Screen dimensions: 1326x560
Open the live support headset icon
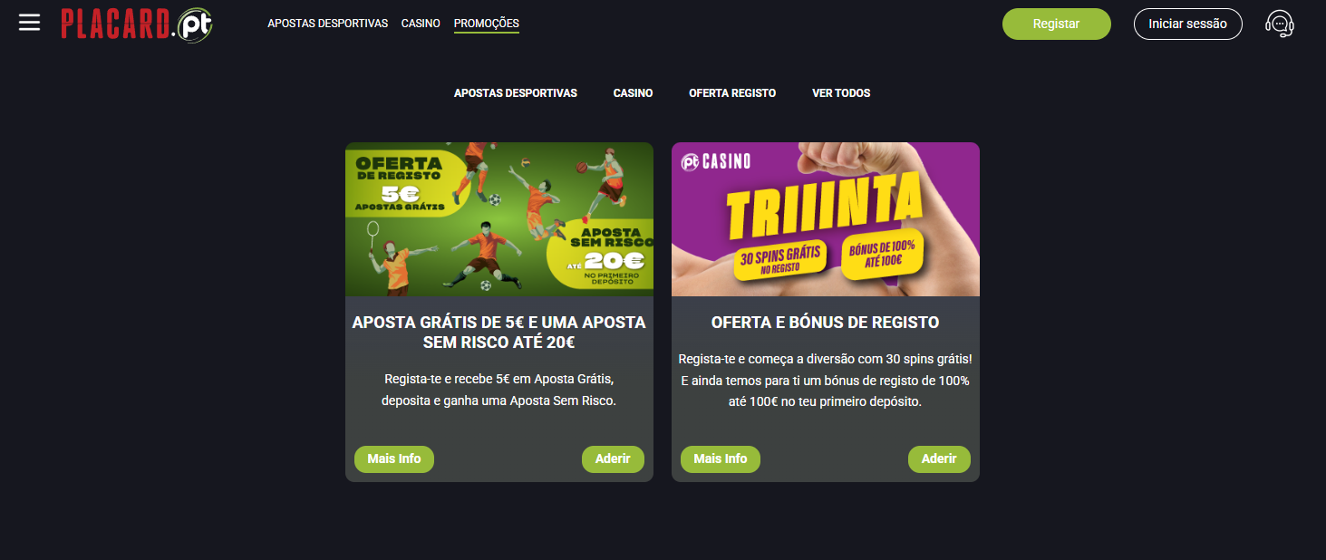coord(1279,24)
